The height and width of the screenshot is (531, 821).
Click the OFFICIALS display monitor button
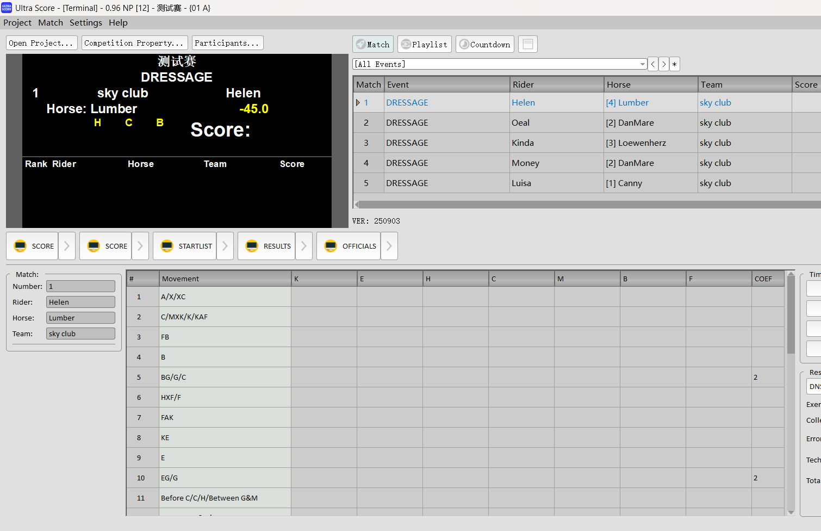tap(349, 246)
